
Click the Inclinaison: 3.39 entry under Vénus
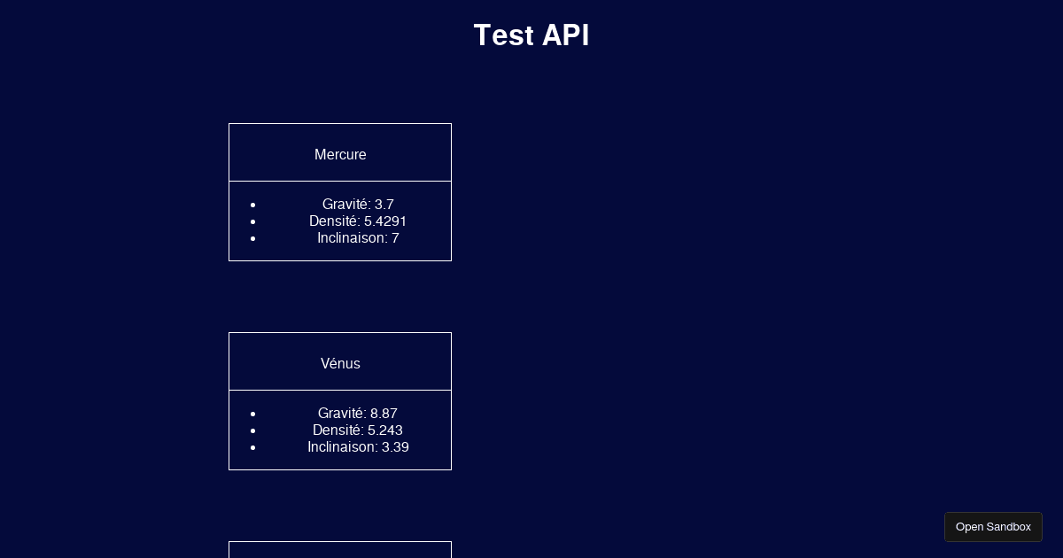pos(358,447)
